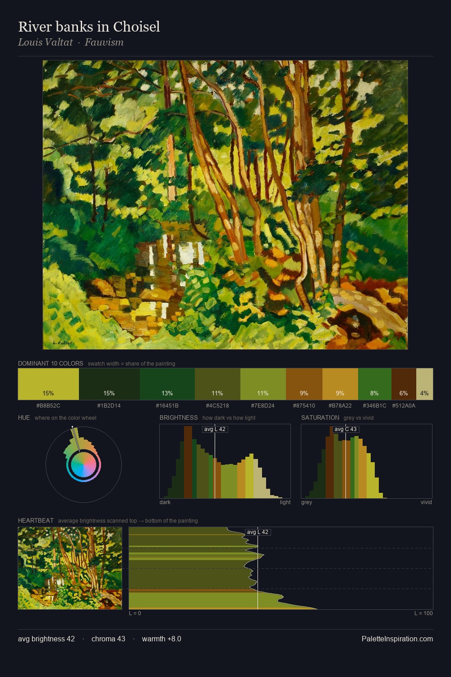Click the 'grey' saturation axis label

[307, 502]
